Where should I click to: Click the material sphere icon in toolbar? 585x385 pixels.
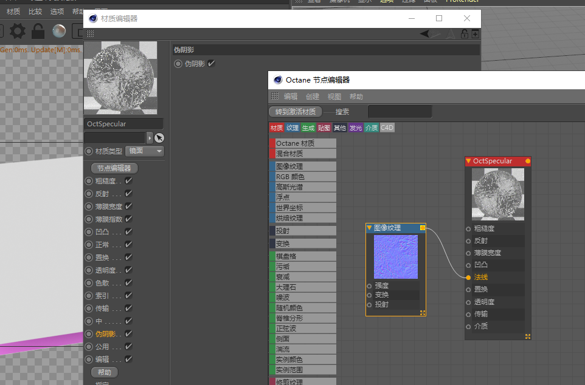tap(59, 31)
